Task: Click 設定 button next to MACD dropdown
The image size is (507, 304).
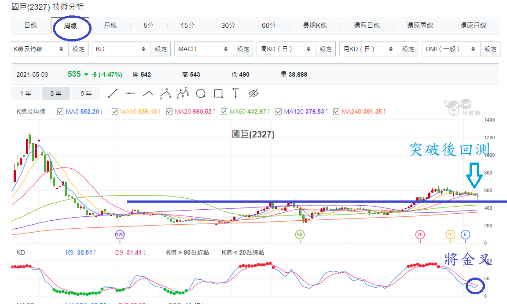Action: (243, 49)
